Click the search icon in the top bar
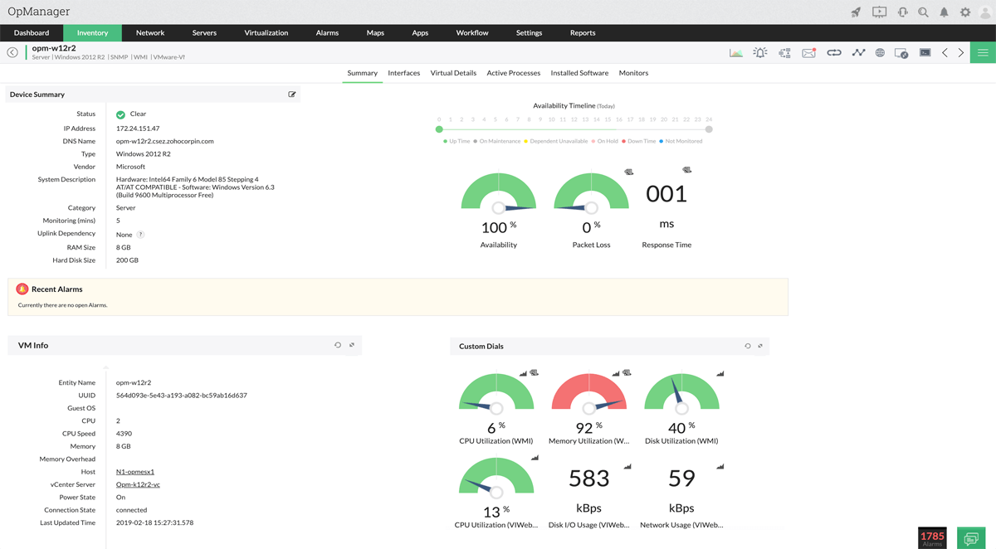Screen dimensions: 996x549 pos(923,12)
